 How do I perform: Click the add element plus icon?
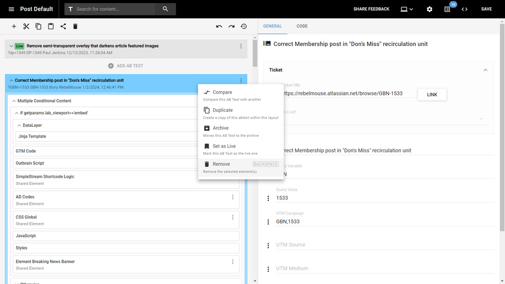tap(14, 26)
